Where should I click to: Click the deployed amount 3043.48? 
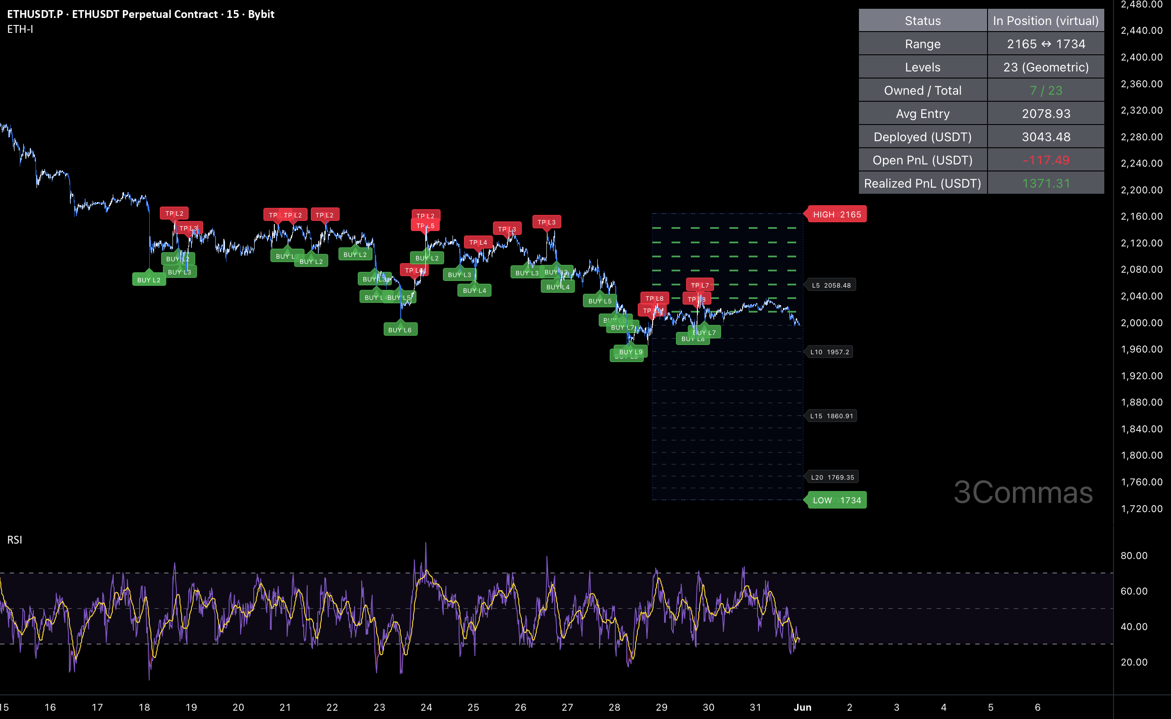click(1045, 137)
